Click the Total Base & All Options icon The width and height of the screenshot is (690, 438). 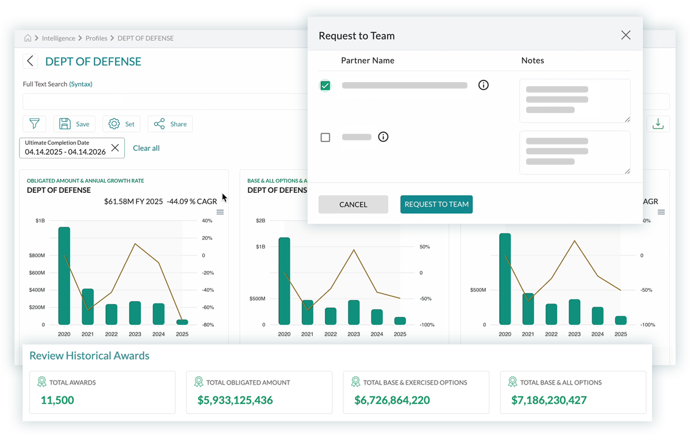coord(512,382)
